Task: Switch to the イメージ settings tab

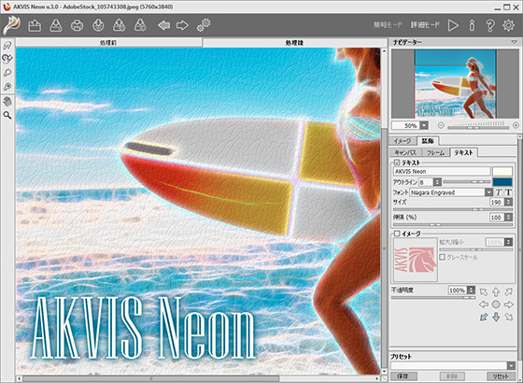Action: 403,141
